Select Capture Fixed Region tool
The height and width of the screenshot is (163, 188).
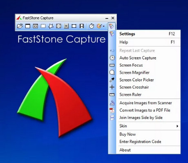[74, 26]
